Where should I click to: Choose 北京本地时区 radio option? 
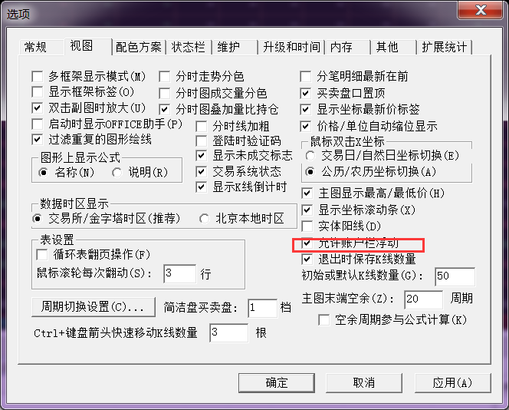204,219
